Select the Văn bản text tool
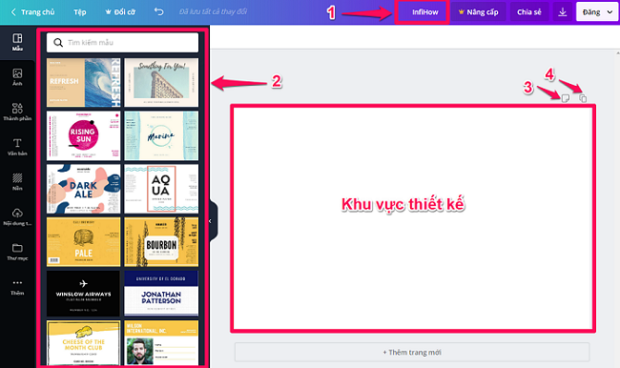 coord(17,143)
